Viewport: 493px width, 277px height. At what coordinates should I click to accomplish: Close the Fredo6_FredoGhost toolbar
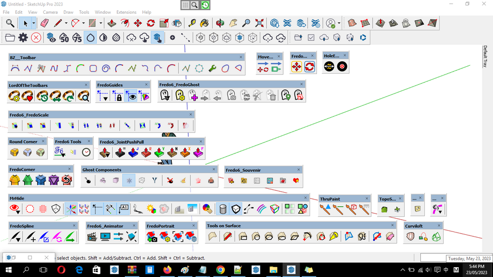302,84
